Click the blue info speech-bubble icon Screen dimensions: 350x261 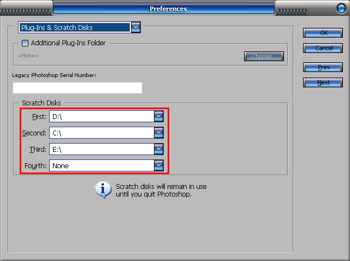[x=103, y=189]
